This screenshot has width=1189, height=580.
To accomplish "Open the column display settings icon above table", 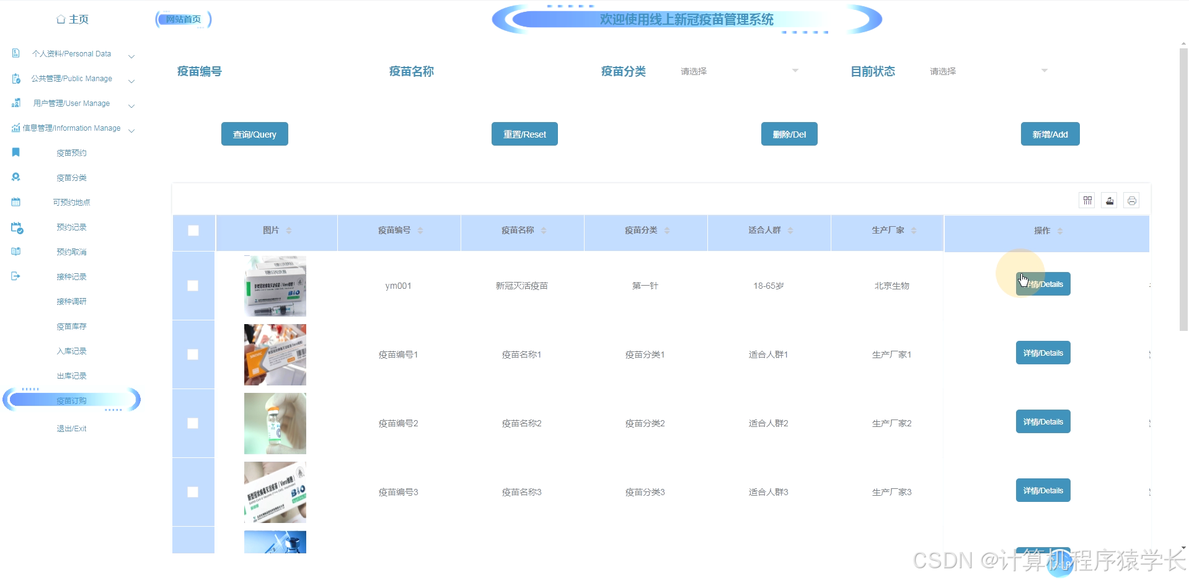I will (1087, 200).
